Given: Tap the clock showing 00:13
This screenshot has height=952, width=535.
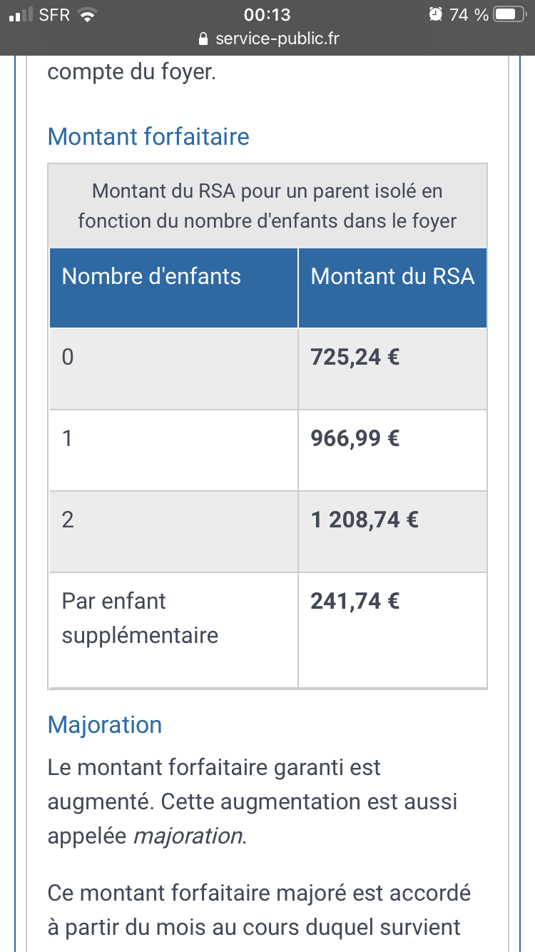Looking at the screenshot, I should coord(267,15).
